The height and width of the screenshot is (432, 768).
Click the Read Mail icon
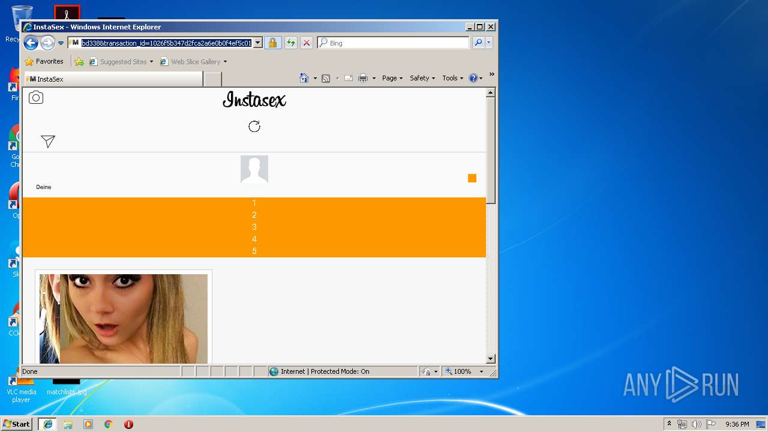tap(348, 78)
